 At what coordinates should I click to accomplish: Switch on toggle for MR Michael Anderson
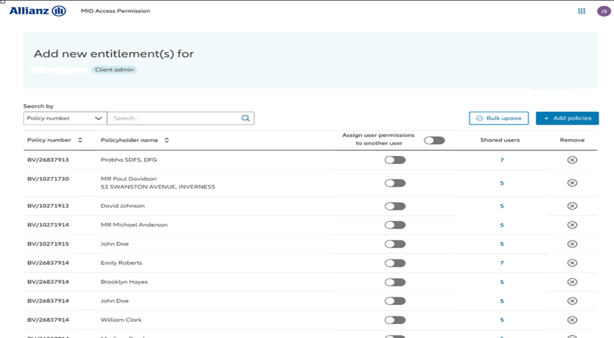click(x=395, y=225)
